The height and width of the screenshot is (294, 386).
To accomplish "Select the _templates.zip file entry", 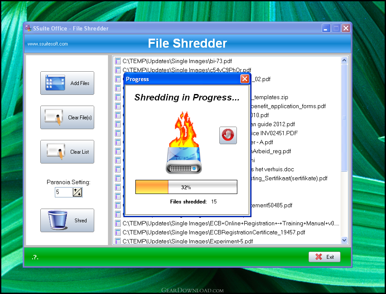I will (269, 97).
